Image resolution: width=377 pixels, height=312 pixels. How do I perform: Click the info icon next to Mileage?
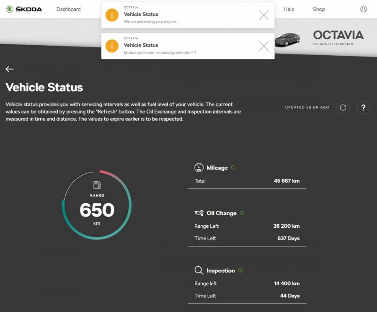233,168
